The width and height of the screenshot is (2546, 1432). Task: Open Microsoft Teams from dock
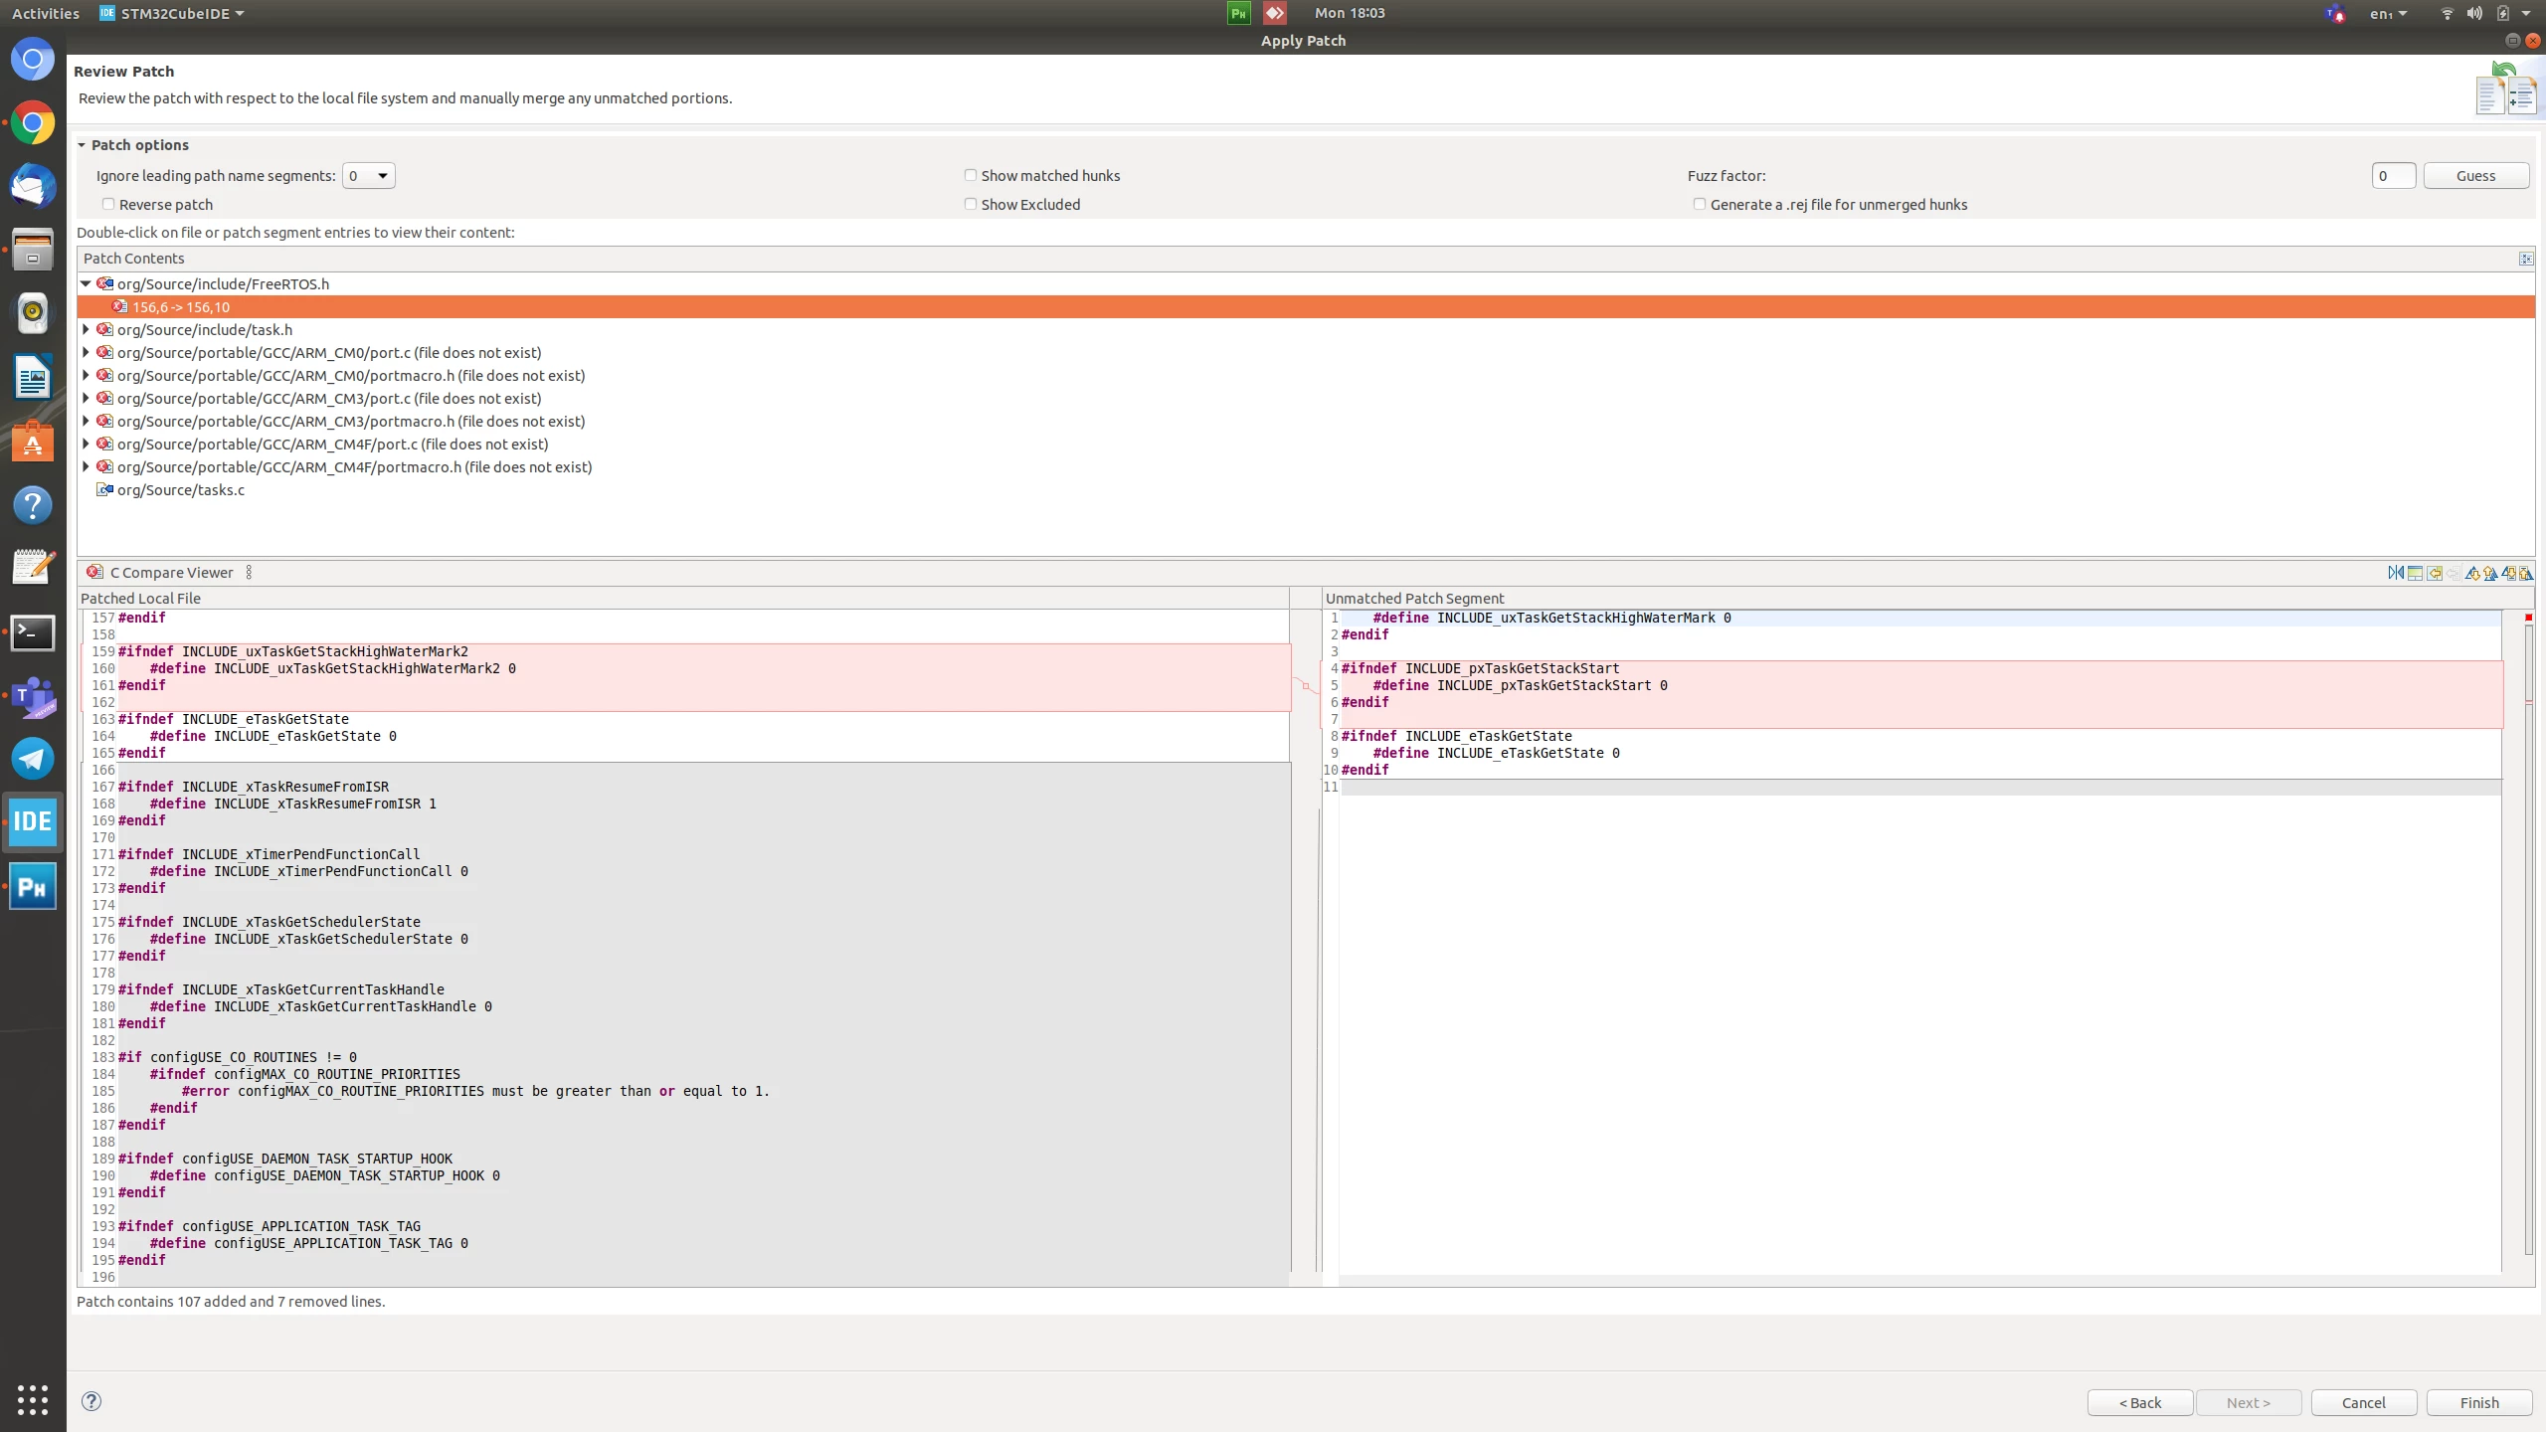tap(33, 696)
